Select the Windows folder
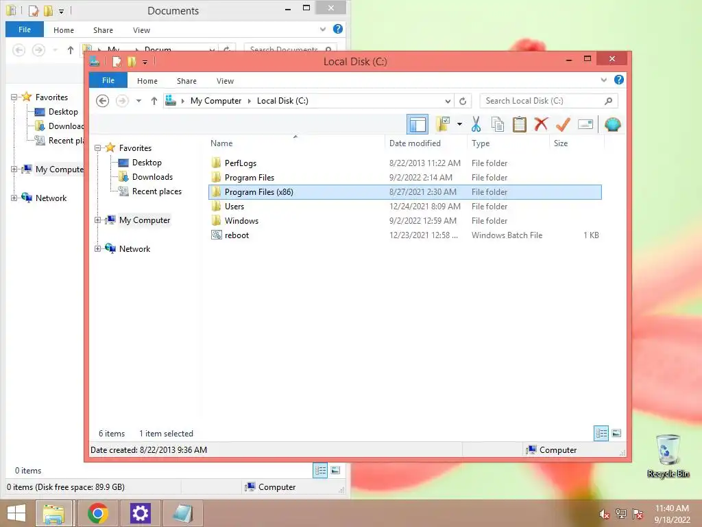This screenshot has height=527, width=702. (405, 220)
